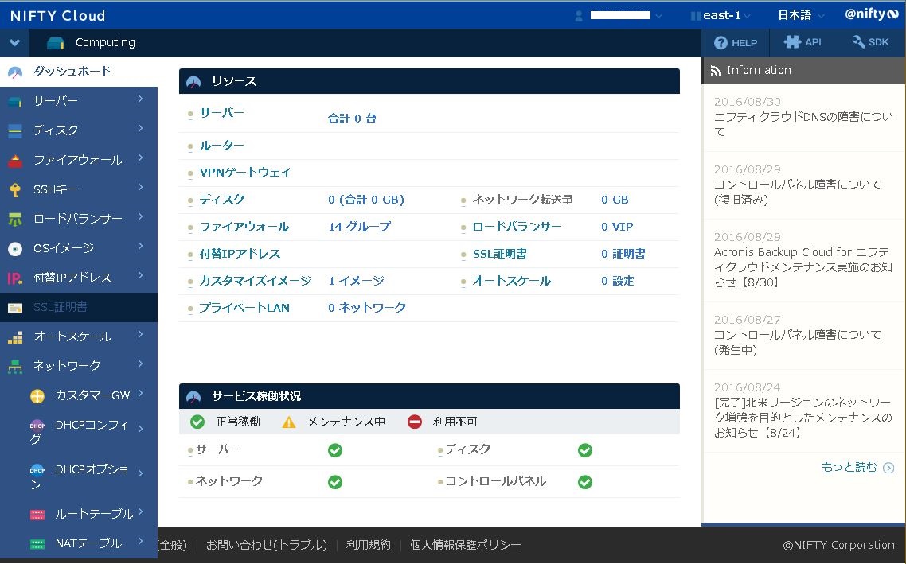Click the gauge icon in リソース header
Image resolution: width=906 pixels, height=564 pixels.
click(x=193, y=82)
